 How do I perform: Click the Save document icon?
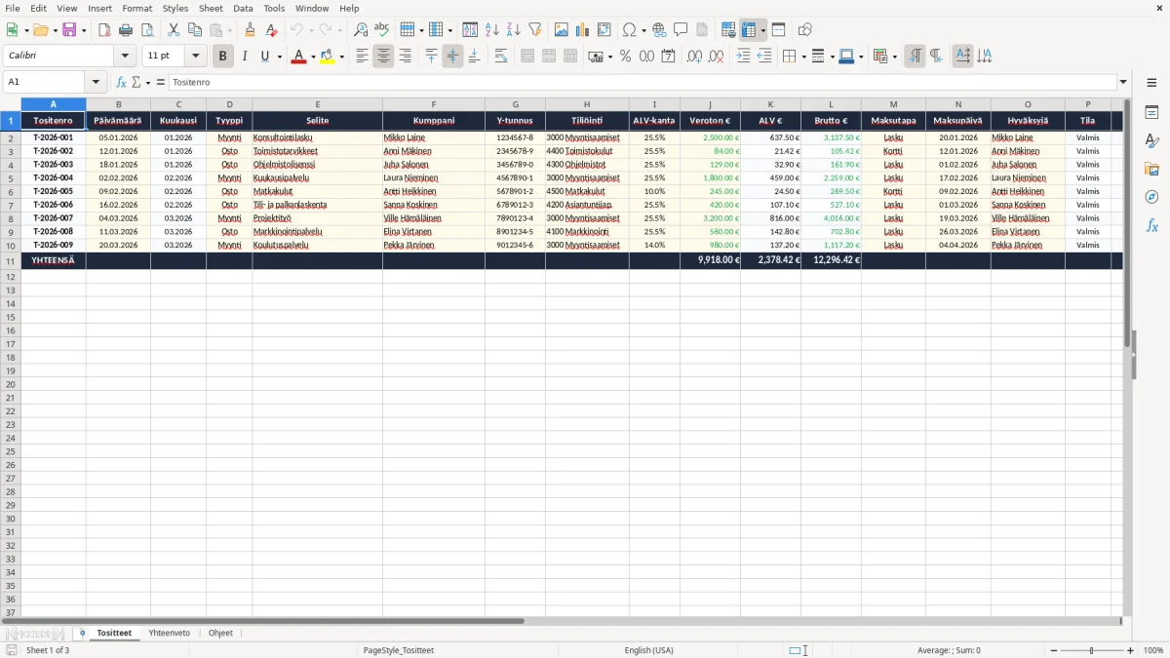69,30
